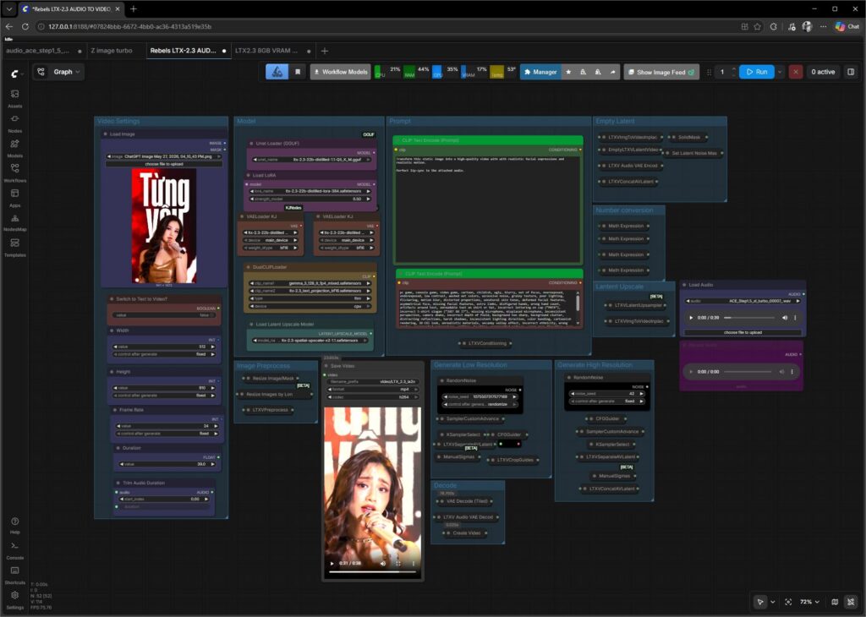866x617 pixels.
Task: Click the share arrow icon beside Manager
Action: coord(612,72)
